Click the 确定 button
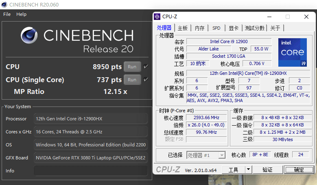 pyautogui.click(x=299, y=170)
